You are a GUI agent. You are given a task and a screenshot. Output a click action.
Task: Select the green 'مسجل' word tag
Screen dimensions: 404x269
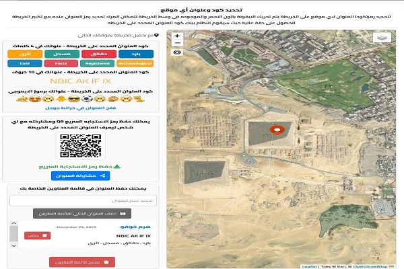[x=61, y=53]
